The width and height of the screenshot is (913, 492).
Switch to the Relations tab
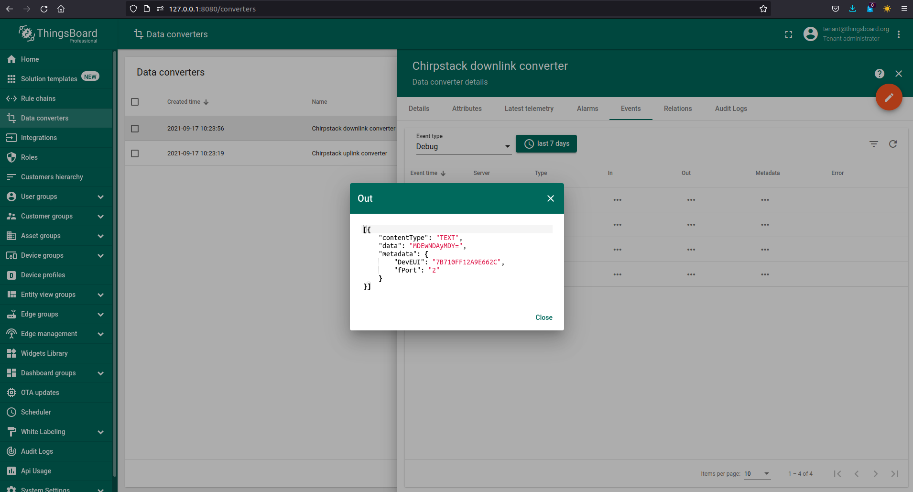[x=678, y=109]
